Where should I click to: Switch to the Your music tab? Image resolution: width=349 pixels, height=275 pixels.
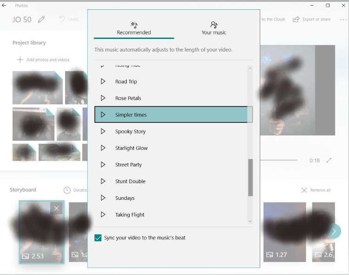214,29
